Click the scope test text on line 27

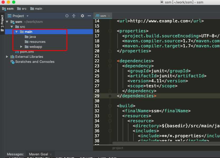(x=151, y=86)
